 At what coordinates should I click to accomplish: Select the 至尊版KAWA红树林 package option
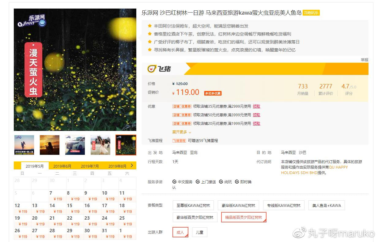click(193, 205)
